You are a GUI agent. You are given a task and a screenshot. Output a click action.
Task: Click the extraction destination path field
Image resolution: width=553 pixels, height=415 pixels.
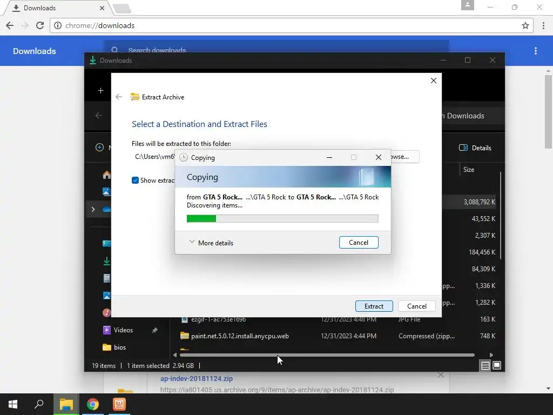pos(154,157)
